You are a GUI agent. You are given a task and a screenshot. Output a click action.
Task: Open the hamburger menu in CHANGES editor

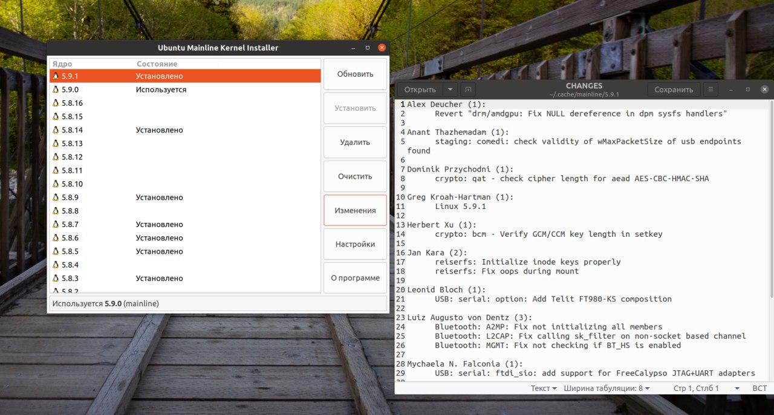[711, 89]
